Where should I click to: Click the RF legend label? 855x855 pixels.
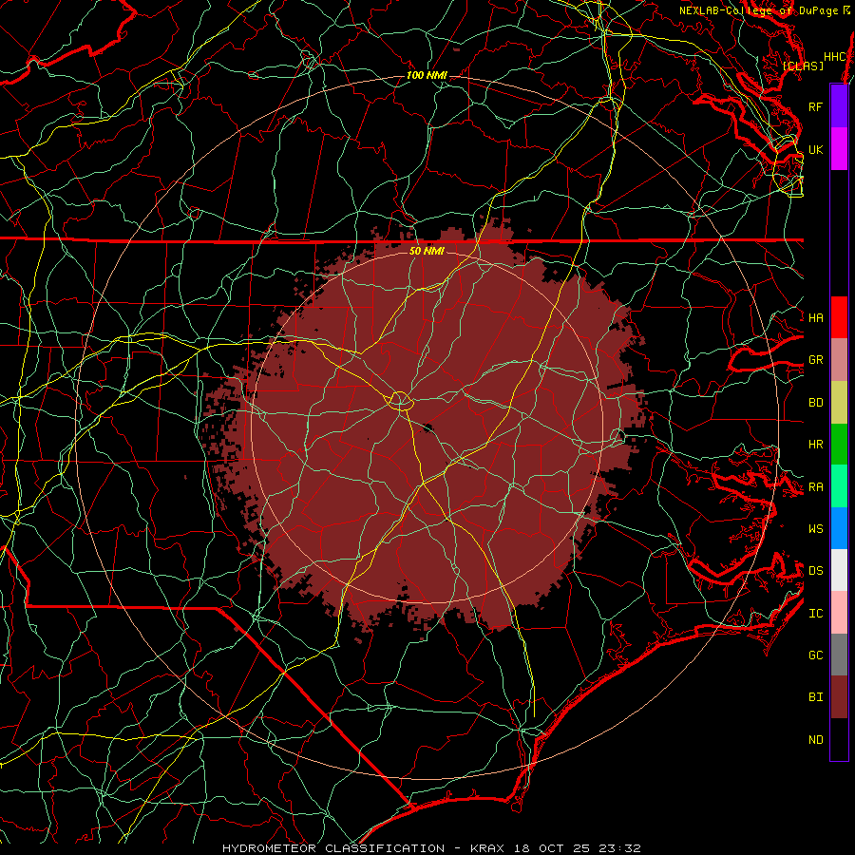(815, 106)
